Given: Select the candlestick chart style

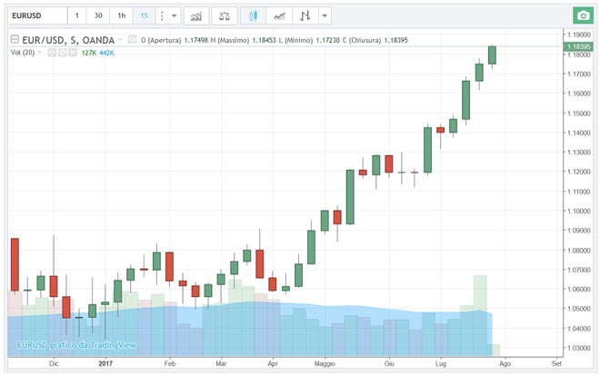Looking at the screenshot, I should click(x=254, y=16).
